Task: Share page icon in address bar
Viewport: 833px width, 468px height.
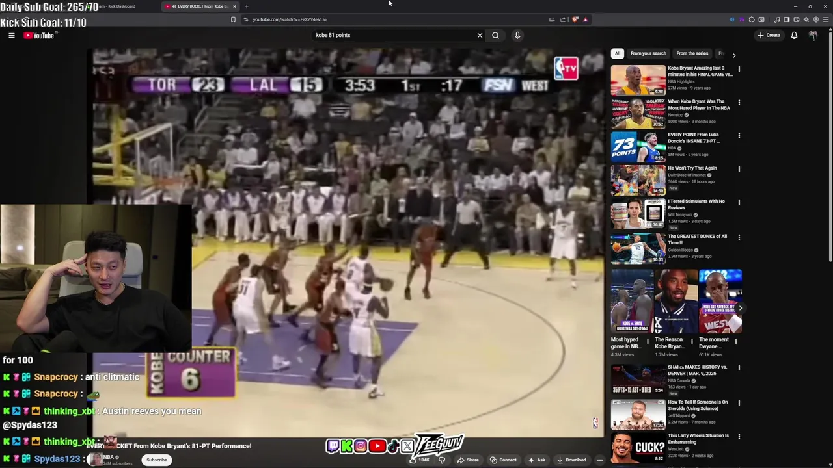Action: [x=563, y=19]
